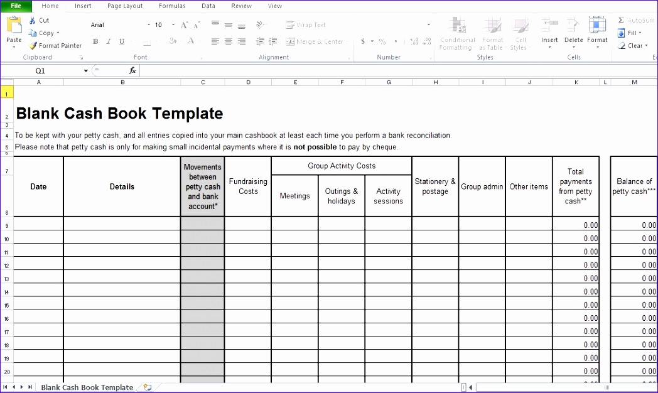Click the Insert Function (fx) icon
The image size is (658, 393).
[132, 70]
